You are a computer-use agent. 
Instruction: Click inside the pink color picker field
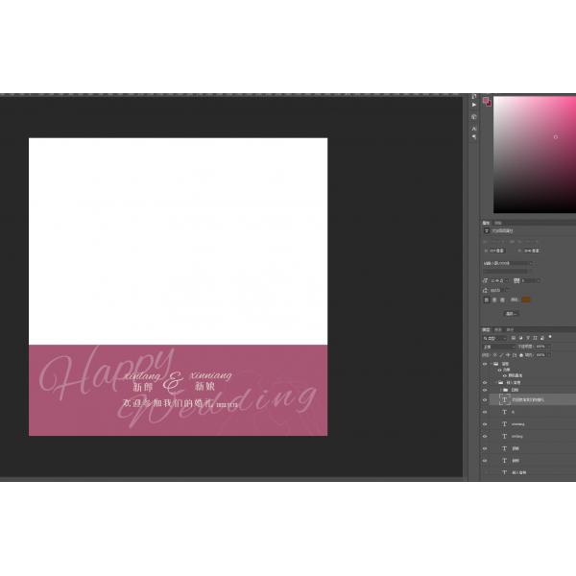(x=533, y=154)
